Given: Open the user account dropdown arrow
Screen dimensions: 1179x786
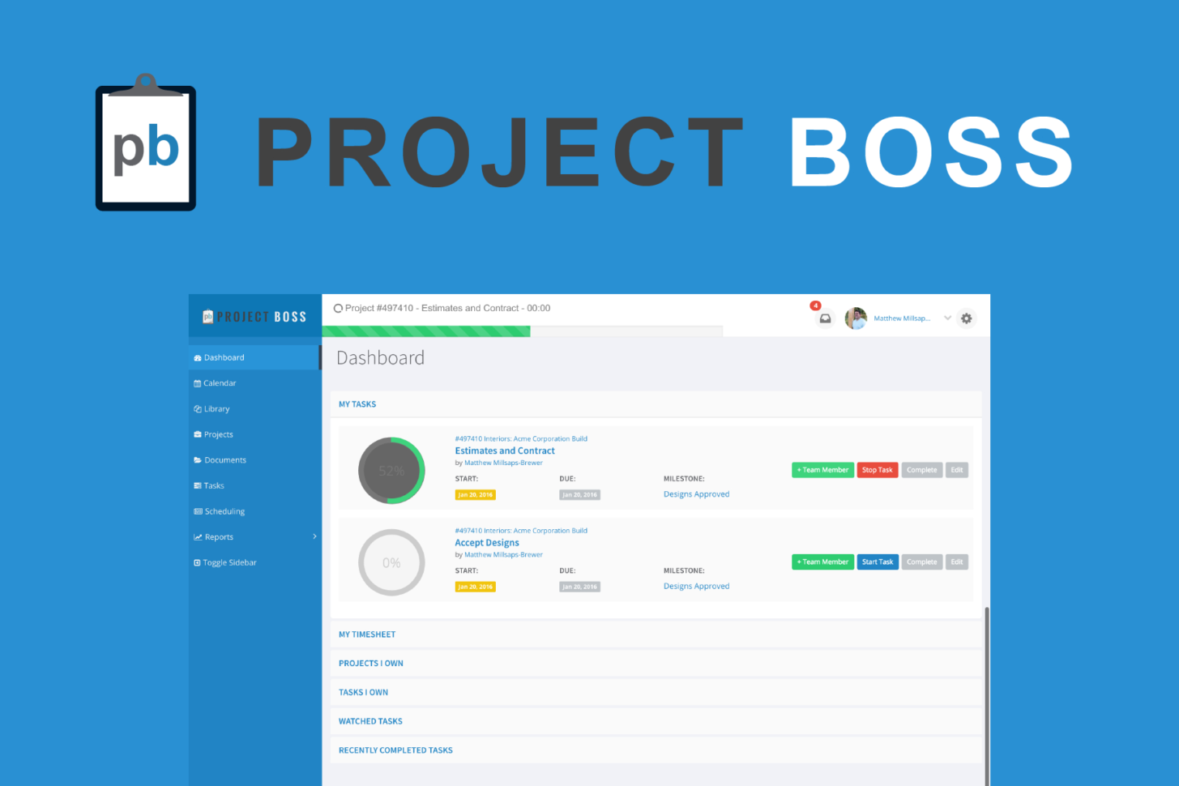Looking at the screenshot, I should point(946,318).
